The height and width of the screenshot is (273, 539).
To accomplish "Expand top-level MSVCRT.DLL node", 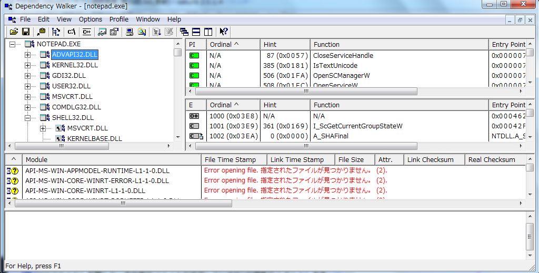I will 28,97.
